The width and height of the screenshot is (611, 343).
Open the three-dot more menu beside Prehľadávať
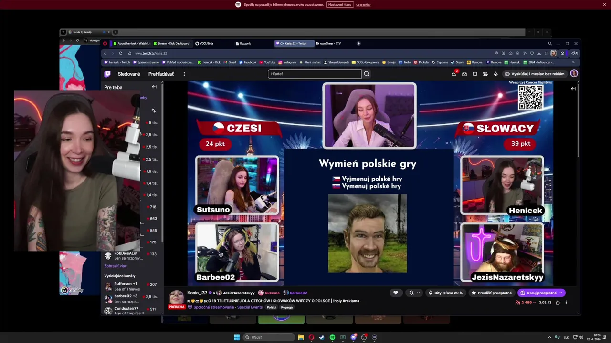click(x=184, y=74)
